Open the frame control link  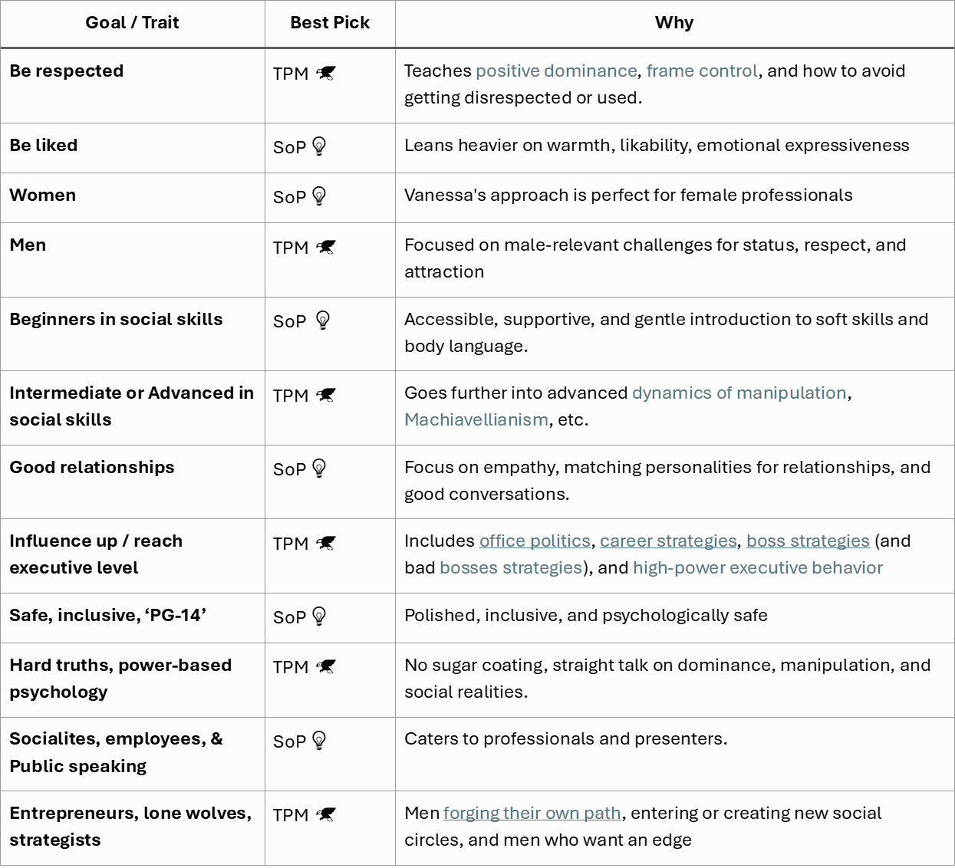click(x=702, y=71)
